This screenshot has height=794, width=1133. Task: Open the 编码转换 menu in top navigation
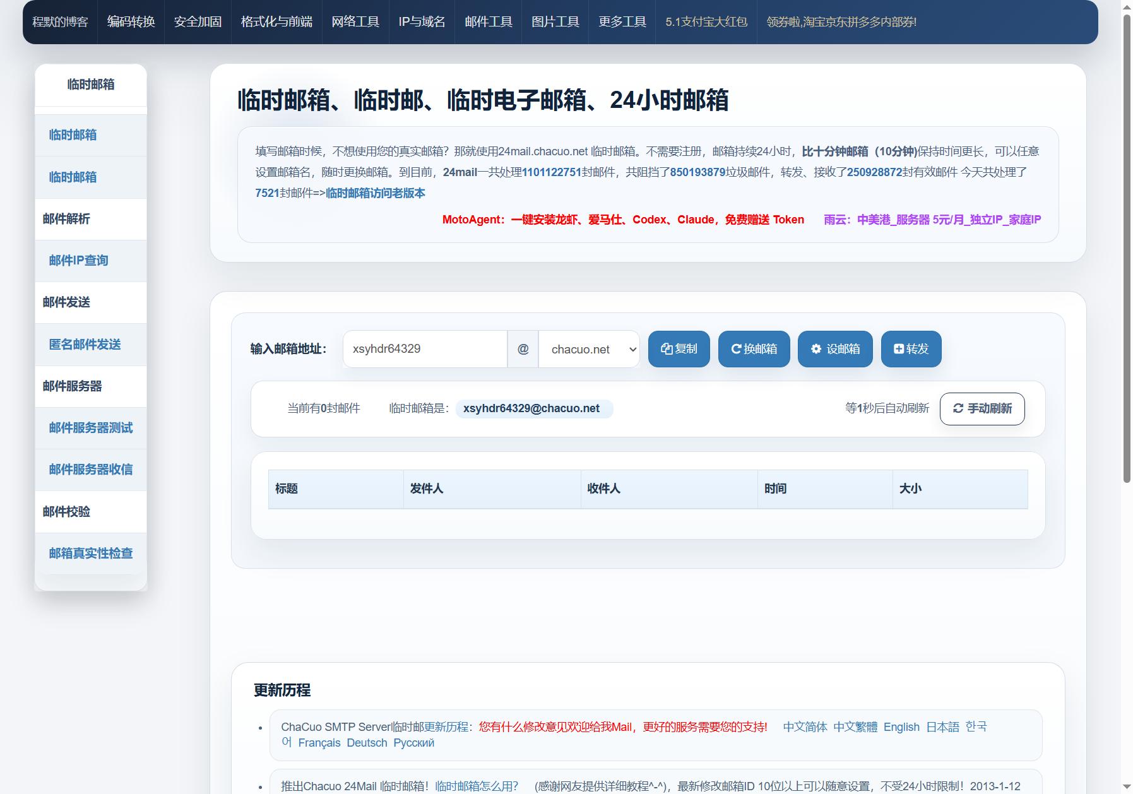click(131, 22)
